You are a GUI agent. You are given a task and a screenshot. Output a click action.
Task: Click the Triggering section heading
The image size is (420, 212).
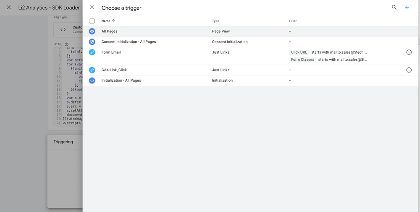(63, 142)
